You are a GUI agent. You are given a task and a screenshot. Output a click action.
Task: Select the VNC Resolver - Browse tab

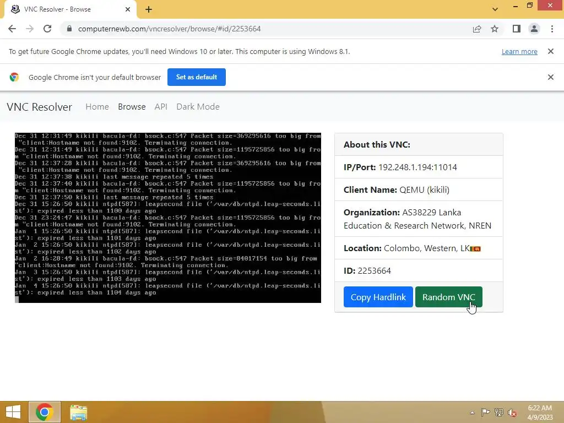coord(70,9)
